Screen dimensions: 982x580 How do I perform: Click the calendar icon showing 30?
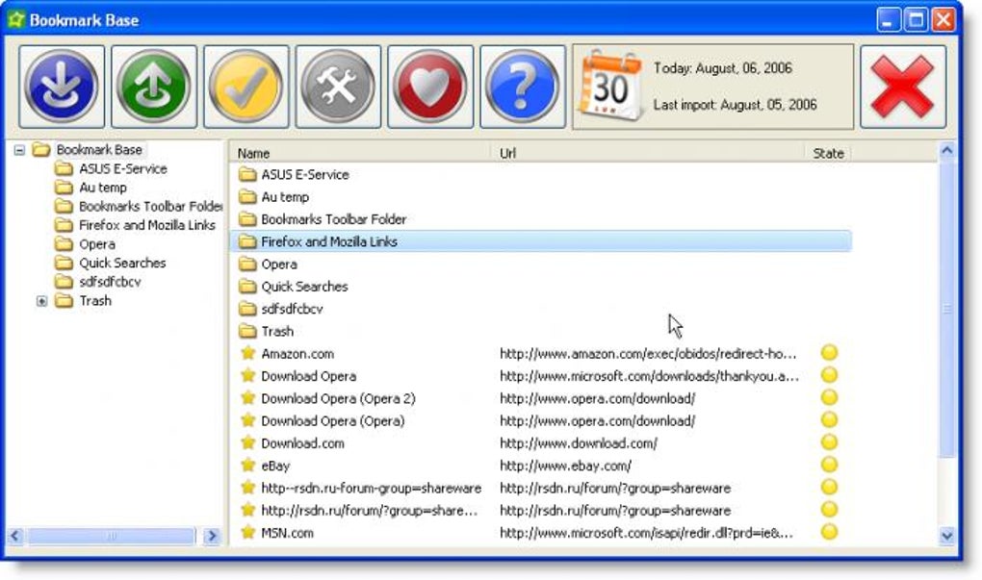pos(610,87)
